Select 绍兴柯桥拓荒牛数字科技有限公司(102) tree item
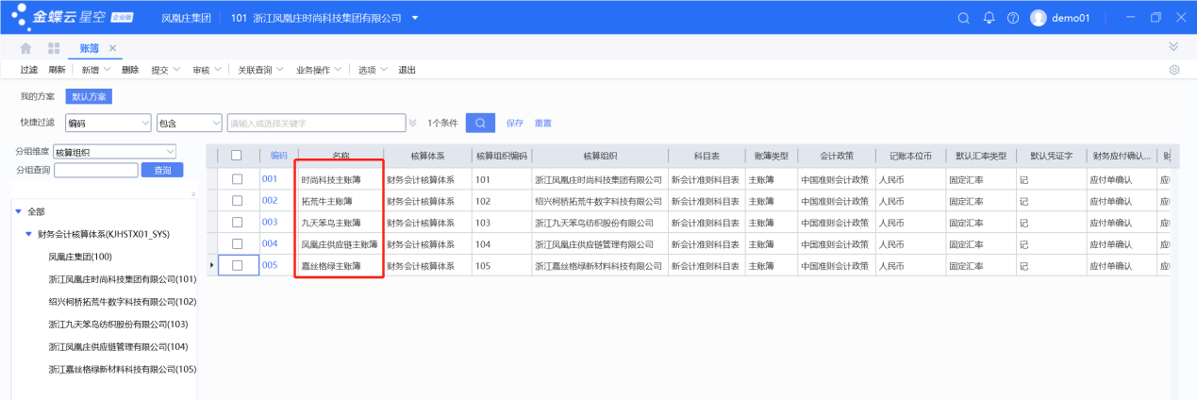The height and width of the screenshot is (400, 1197). coord(123,302)
